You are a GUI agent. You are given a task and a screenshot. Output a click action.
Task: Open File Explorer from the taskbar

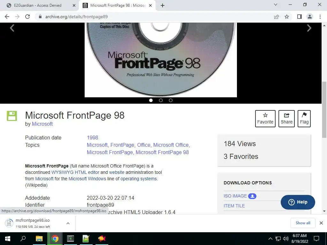coord(39,239)
